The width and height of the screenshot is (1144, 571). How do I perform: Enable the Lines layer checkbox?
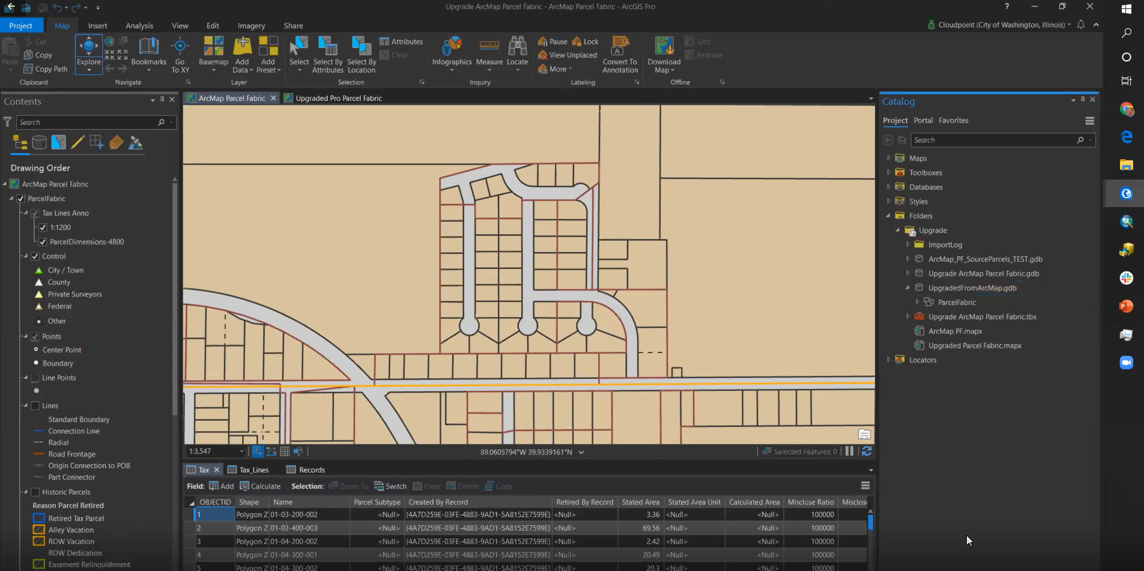click(x=36, y=405)
